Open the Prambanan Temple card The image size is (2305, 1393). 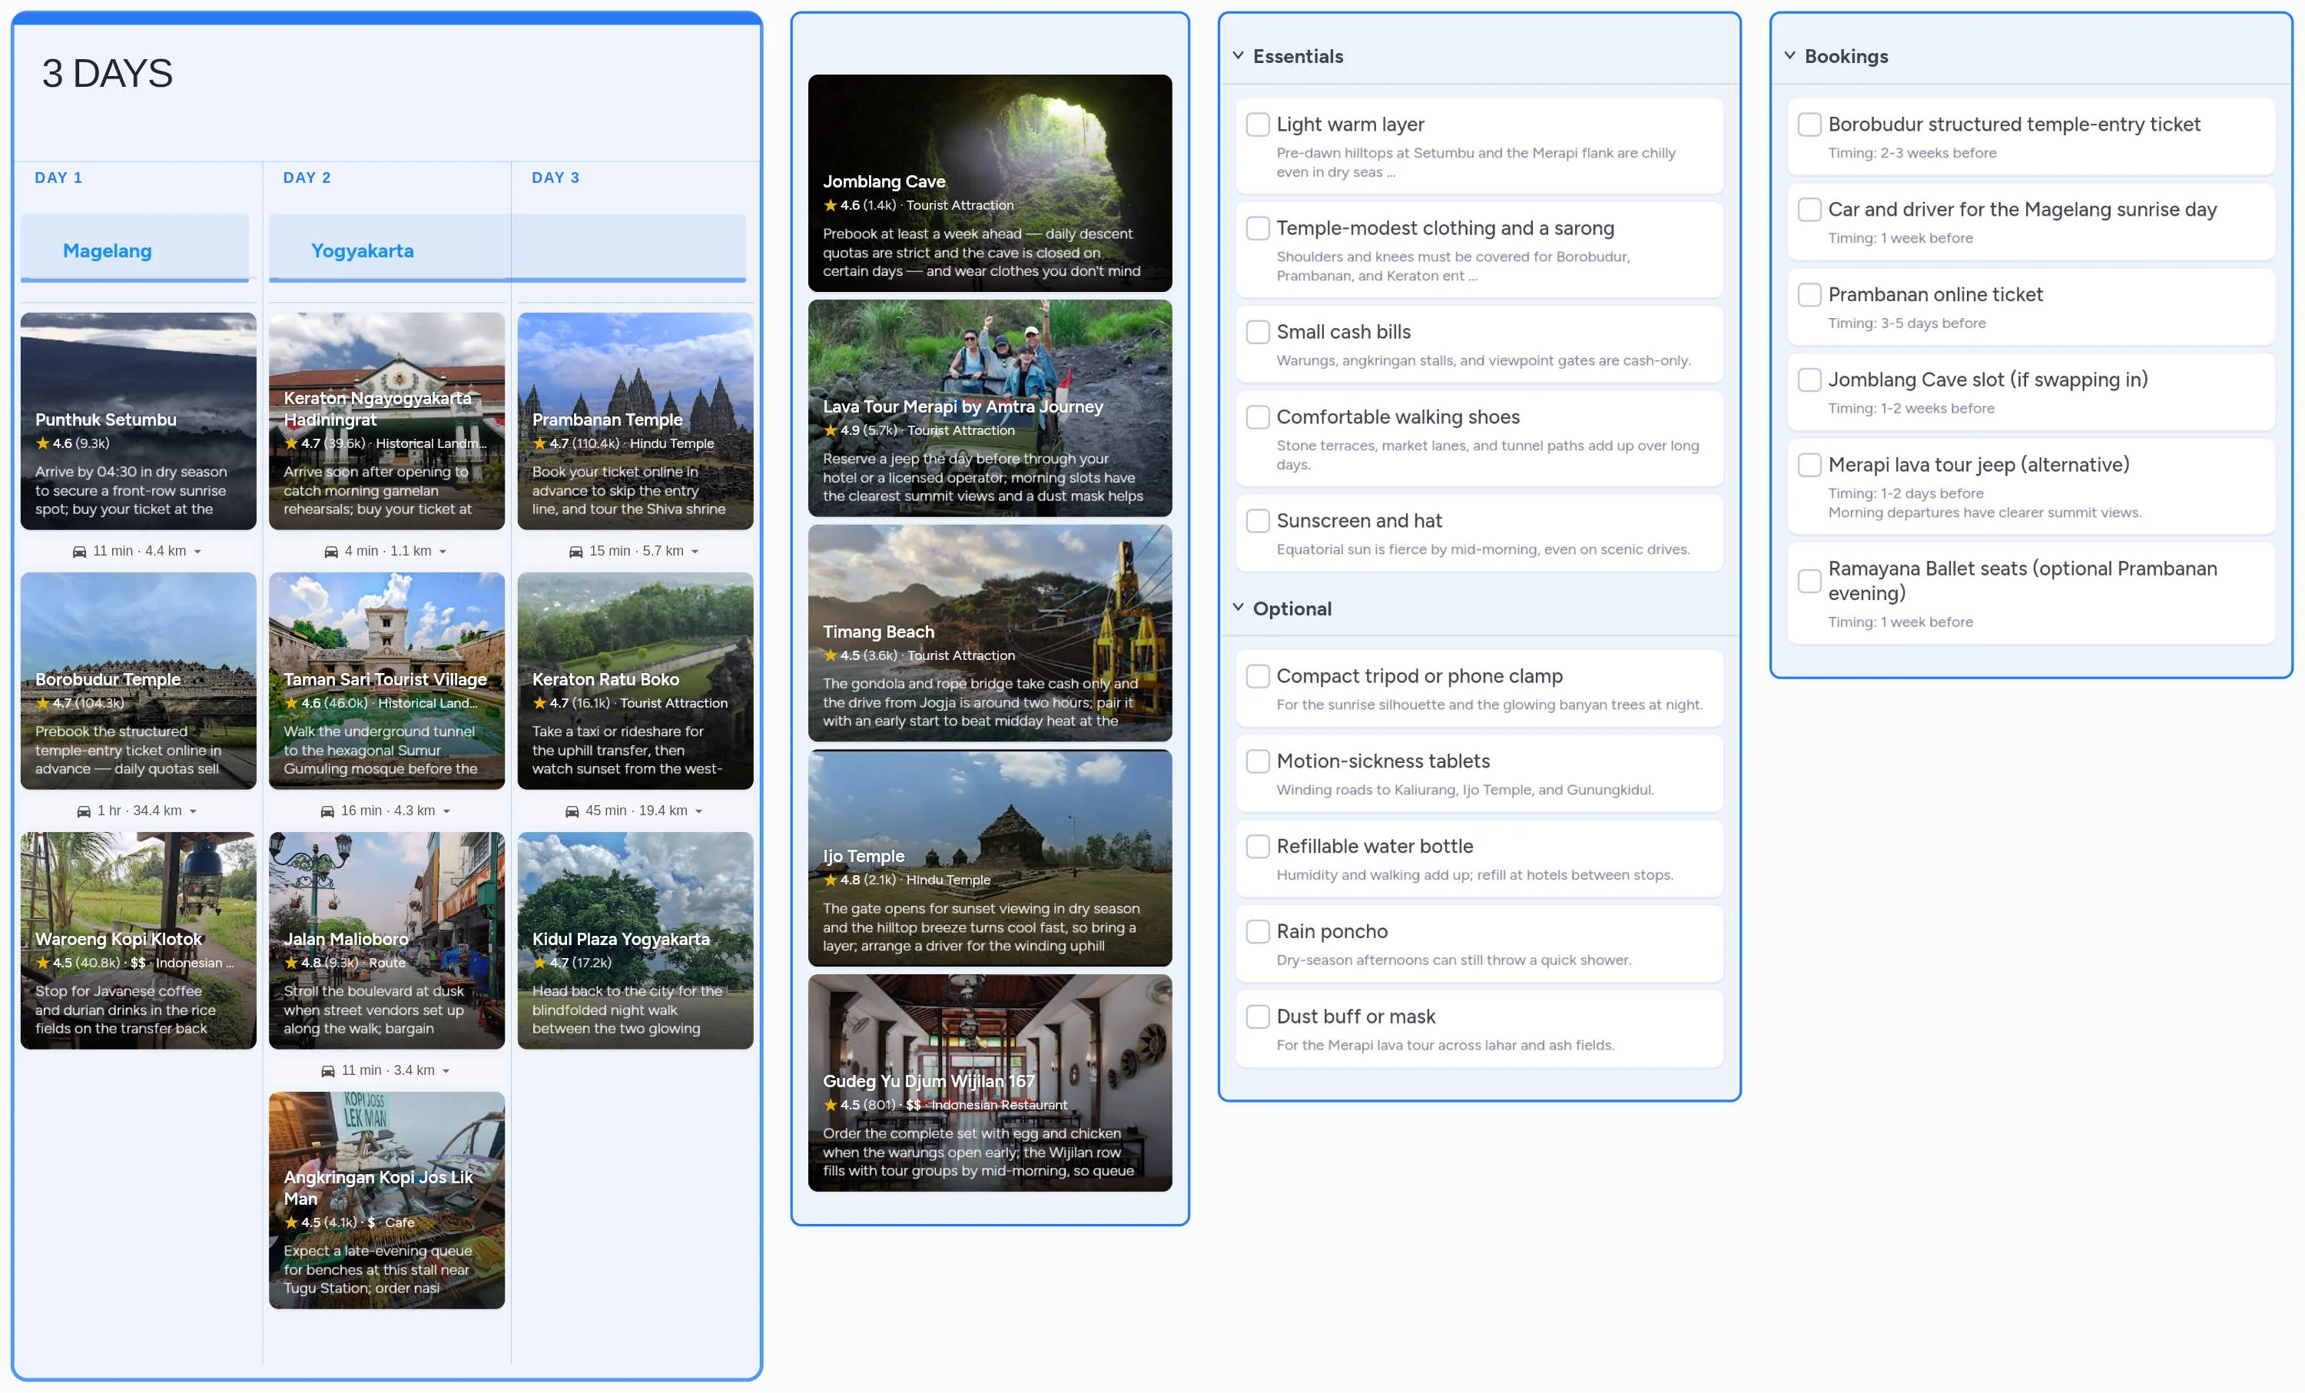(635, 421)
